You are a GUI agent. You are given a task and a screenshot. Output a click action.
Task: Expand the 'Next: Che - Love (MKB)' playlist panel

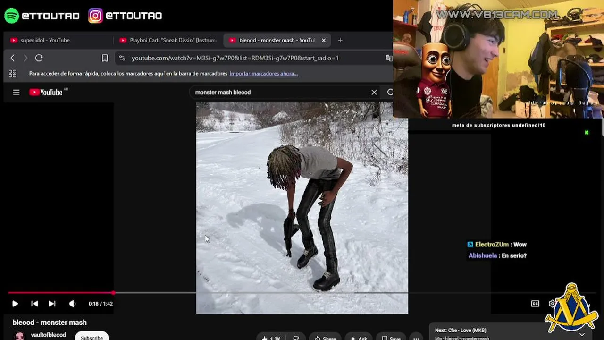582,334
